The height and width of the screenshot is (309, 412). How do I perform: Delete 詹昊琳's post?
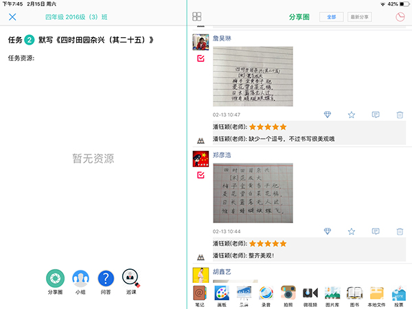pos(400,115)
